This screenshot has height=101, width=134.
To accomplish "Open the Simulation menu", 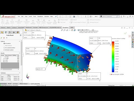I will [x=40, y=17].
